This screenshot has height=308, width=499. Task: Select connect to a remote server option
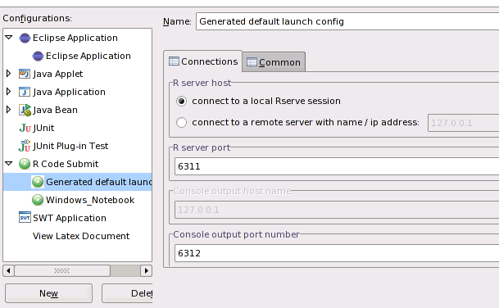click(x=181, y=123)
